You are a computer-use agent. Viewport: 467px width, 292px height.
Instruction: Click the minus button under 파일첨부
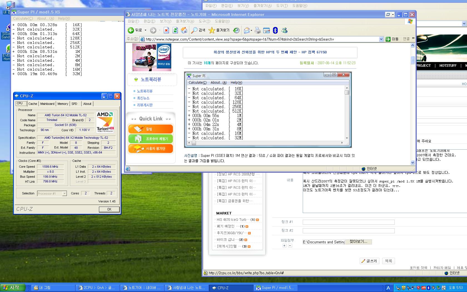tap(290, 246)
